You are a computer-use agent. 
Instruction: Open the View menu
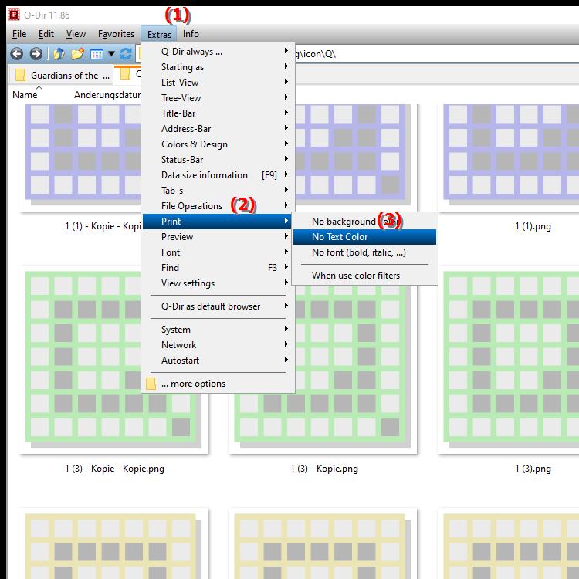point(76,34)
